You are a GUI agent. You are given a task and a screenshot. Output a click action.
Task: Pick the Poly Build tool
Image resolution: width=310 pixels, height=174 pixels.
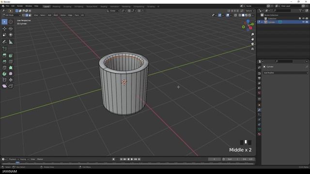[11, 68]
